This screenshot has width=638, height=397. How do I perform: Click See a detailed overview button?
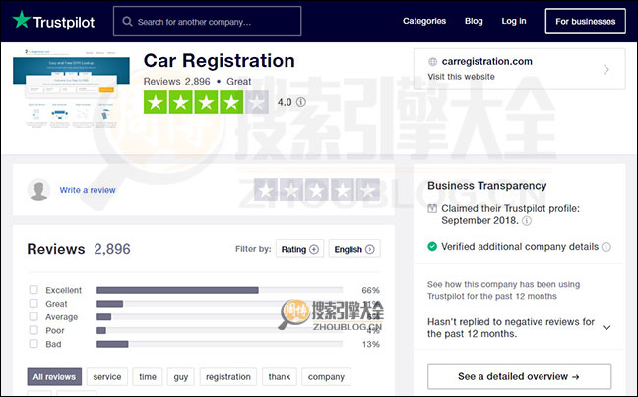[519, 376]
